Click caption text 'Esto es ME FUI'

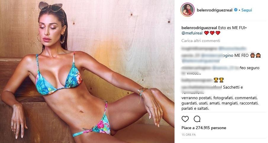[232, 28]
